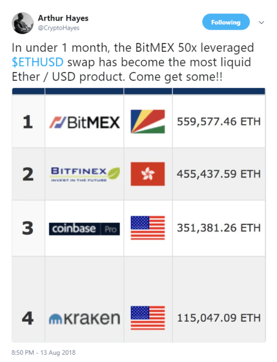Screen dimensions: 277x362
Task: Open the @CryptoHayes handle link
Action: pos(58,28)
